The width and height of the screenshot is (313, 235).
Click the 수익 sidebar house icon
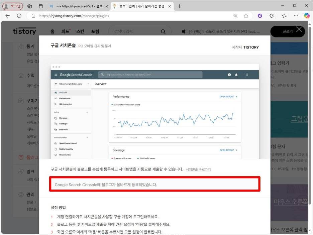[x=21, y=75]
